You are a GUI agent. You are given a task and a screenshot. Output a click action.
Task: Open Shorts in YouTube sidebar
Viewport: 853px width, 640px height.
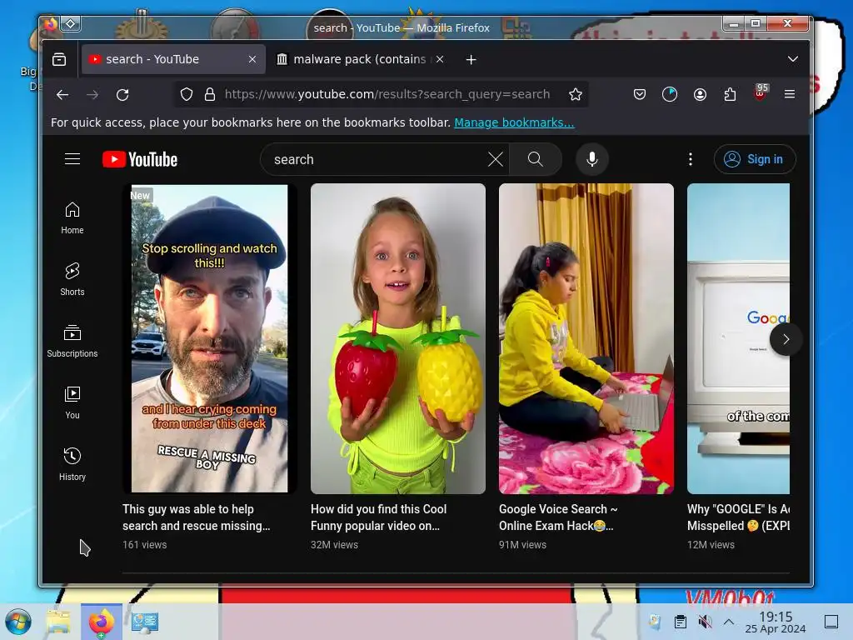[x=72, y=280]
